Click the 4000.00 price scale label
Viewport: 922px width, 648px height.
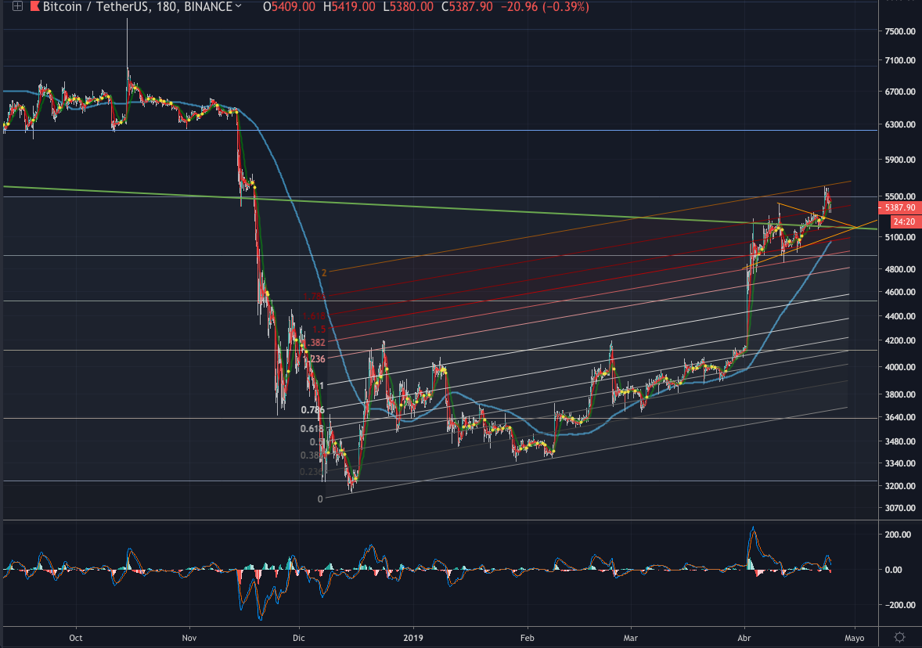(899, 367)
